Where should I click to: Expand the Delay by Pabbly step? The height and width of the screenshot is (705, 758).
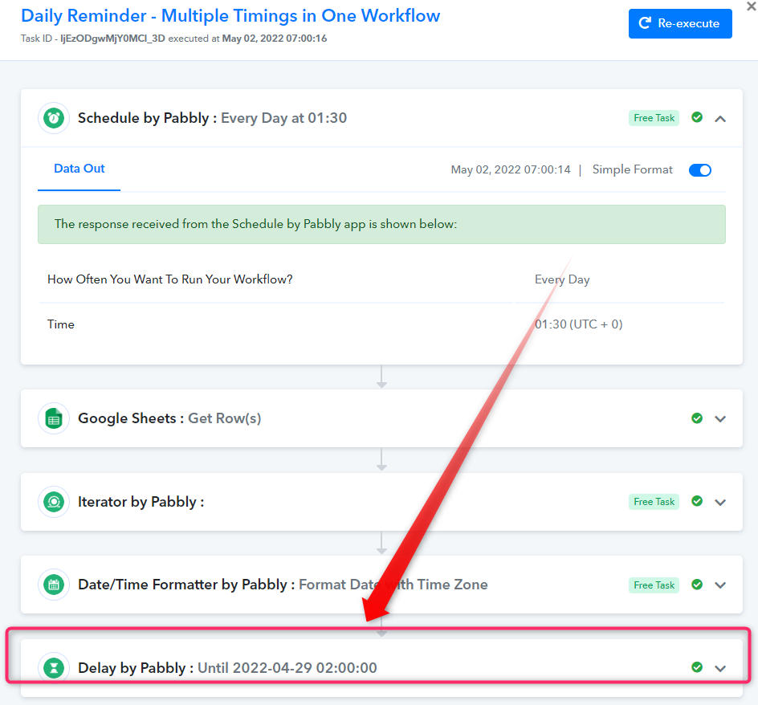(720, 669)
